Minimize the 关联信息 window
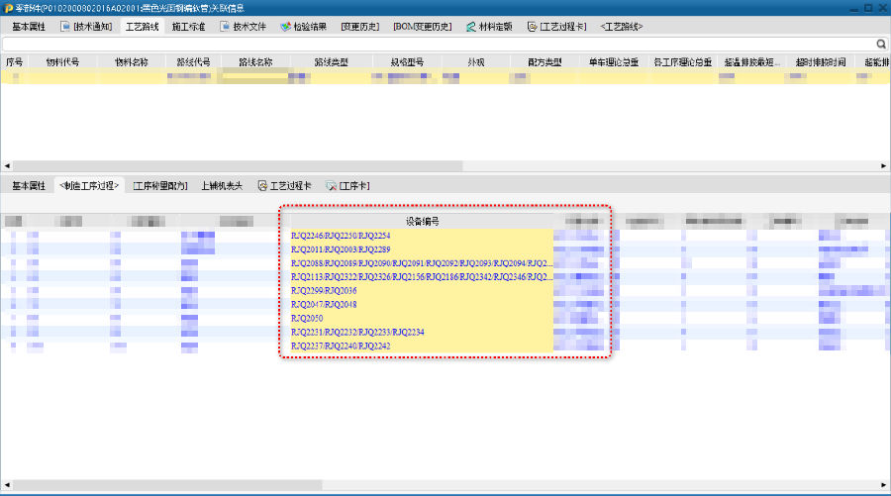The image size is (891, 496). [x=854, y=8]
